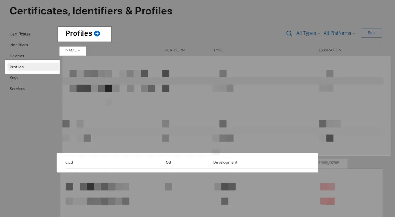Viewport: 395px width, 217px height.
Task: Click the PLATFORM column header
Action: click(x=175, y=50)
